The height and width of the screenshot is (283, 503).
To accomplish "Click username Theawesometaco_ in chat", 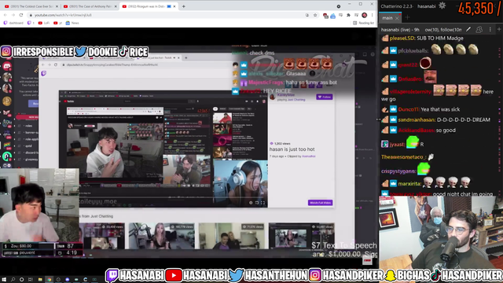I will (x=403, y=157).
